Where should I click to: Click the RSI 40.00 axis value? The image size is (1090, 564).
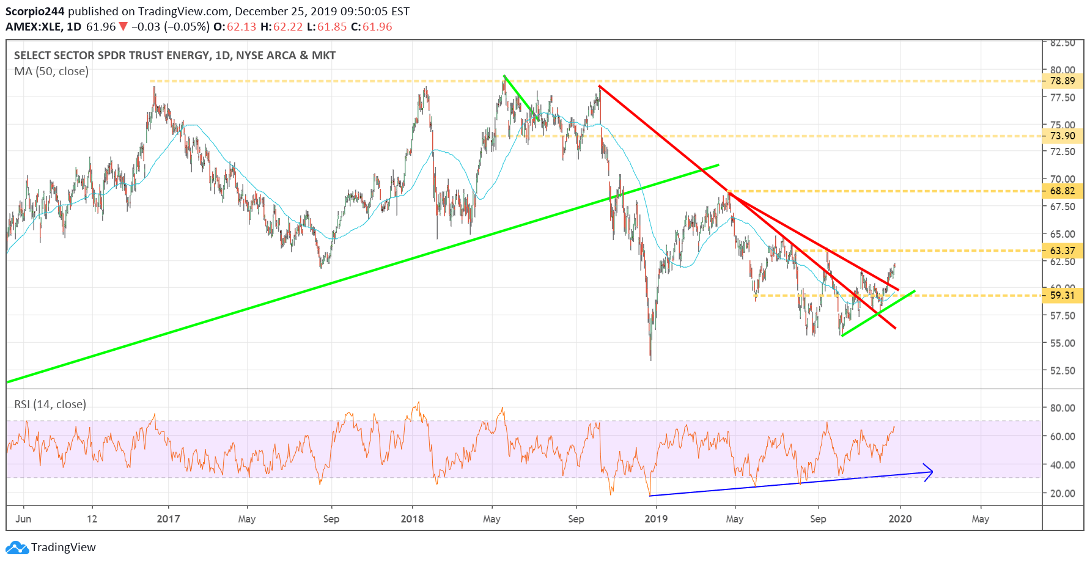(x=1062, y=465)
